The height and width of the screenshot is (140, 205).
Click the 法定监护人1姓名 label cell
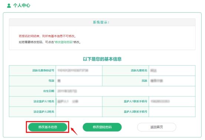pyautogui.click(x=32, y=101)
